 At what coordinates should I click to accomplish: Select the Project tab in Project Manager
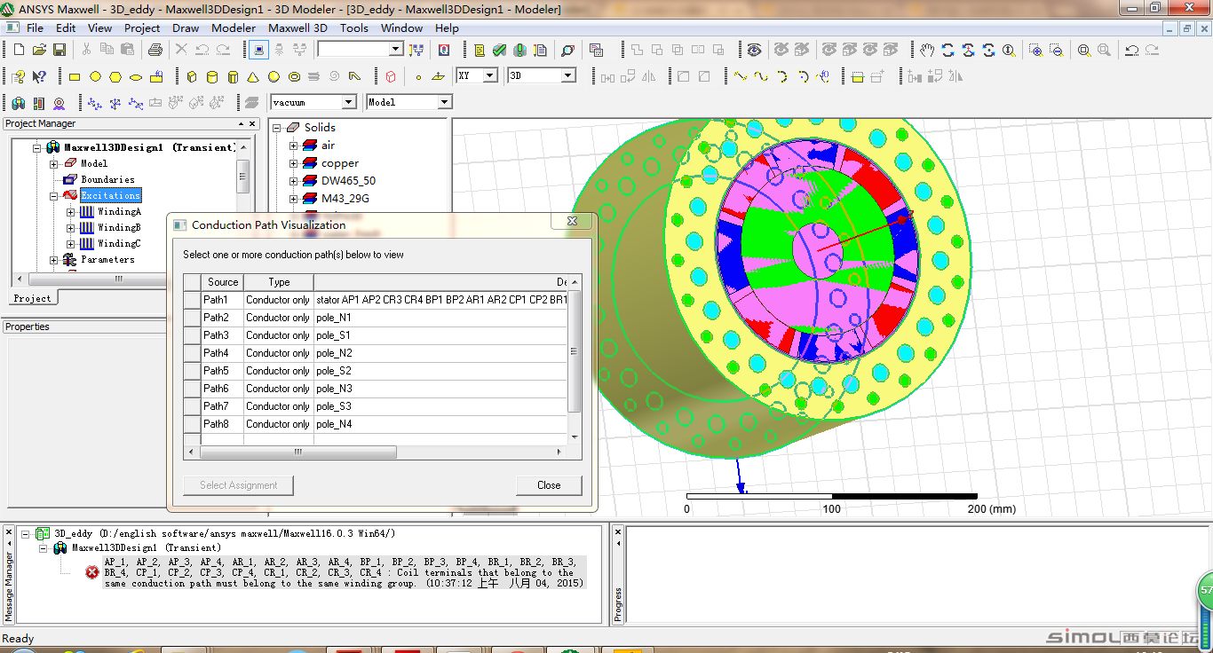[x=33, y=298]
